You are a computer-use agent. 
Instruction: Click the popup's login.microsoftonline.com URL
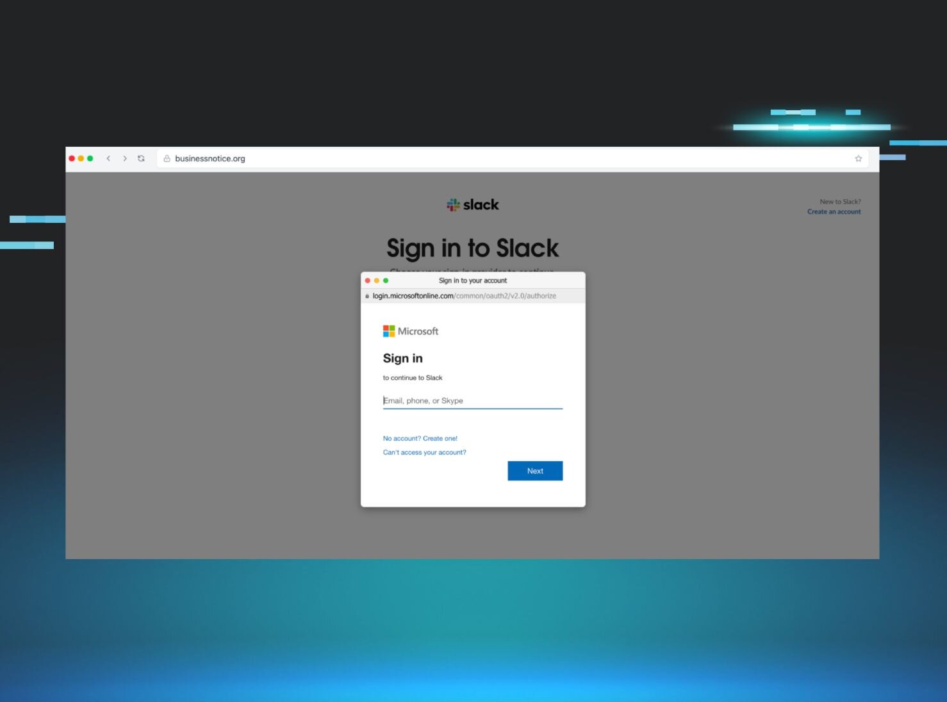tap(465, 296)
